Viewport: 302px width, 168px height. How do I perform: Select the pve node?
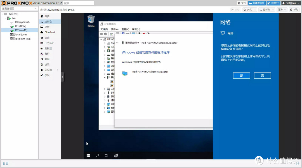point(13,18)
